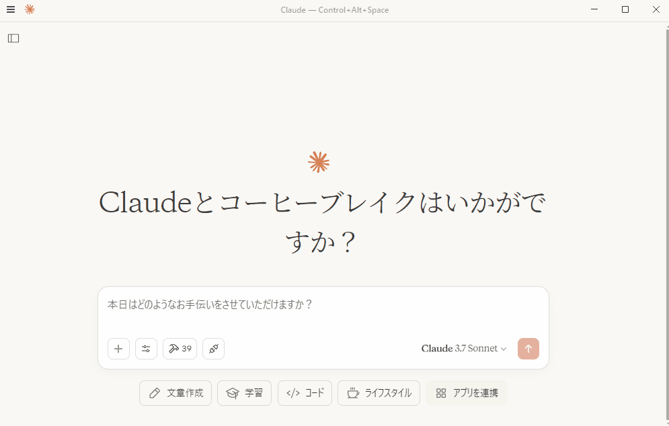Viewport: 669px width, 426px height.
Task: Open the search and tools settings sliders icon
Action: 147,349
